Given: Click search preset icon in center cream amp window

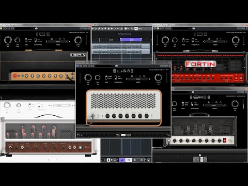Looking at the screenshot, I should pyautogui.click(x=144, y=76).
